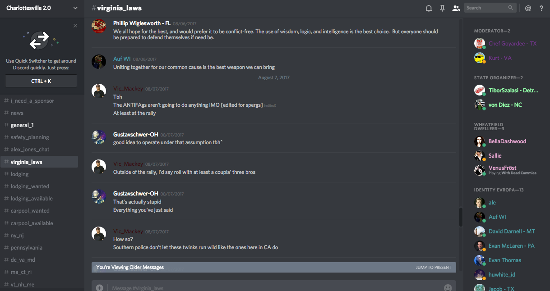Switch to the safety_planning channel
This screenshot has width=550, height=291.
(x=30, y=137)
